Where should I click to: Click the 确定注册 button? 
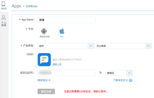(x=46, y=91)
